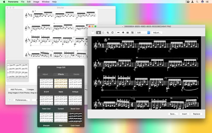Open the Image menu

36,2
